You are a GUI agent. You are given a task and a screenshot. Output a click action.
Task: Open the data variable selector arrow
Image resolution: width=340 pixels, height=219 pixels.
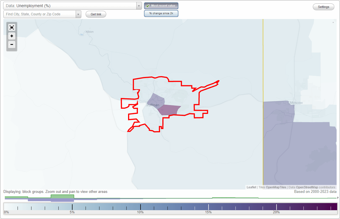(138, 6)
